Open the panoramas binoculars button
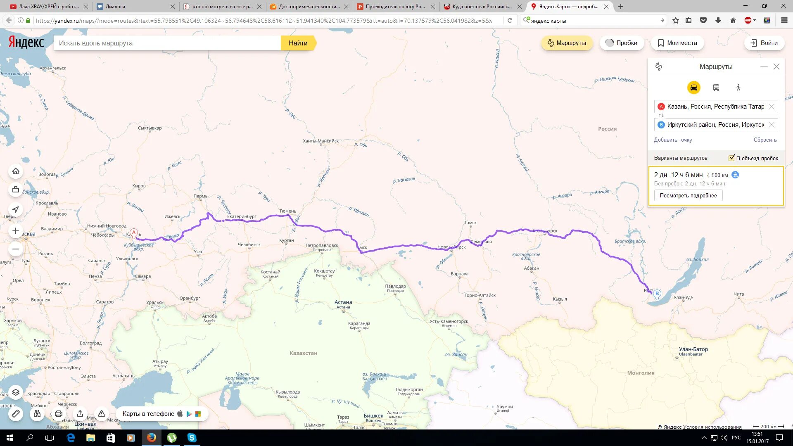Image resolution: width=793 pixels, height=446 pixels. click(37, 413)
